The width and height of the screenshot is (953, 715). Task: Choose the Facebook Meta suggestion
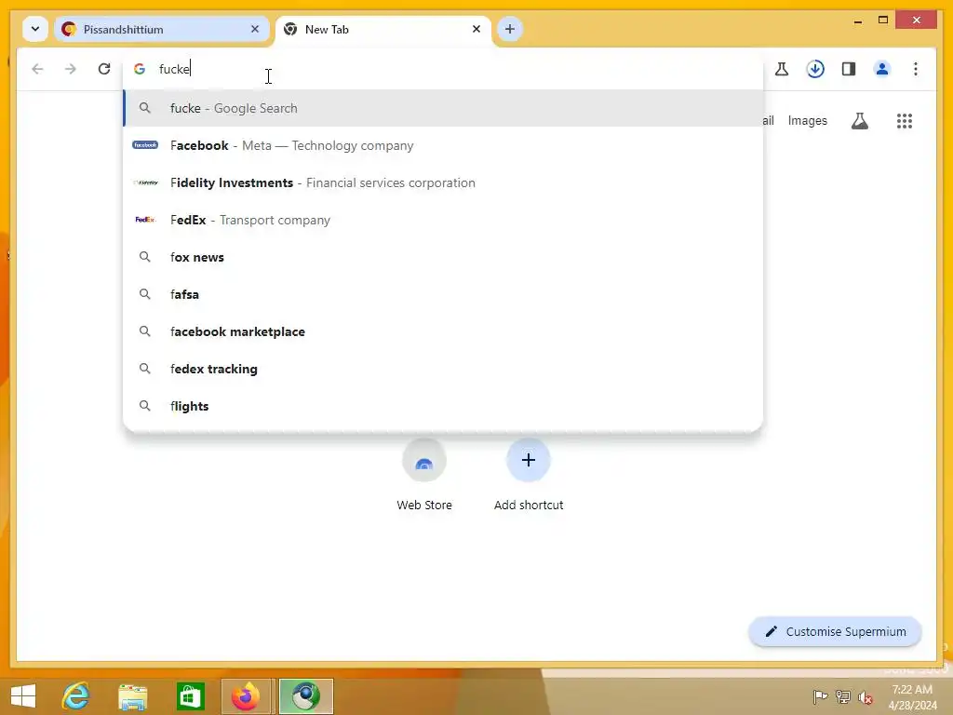(442, 145)
